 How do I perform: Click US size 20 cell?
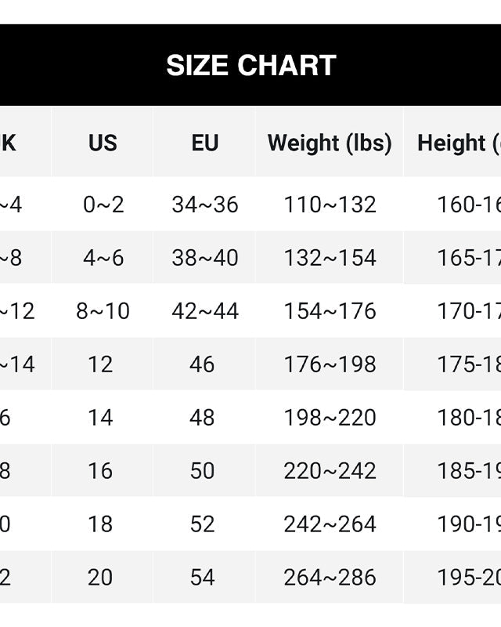pos(100,578)
